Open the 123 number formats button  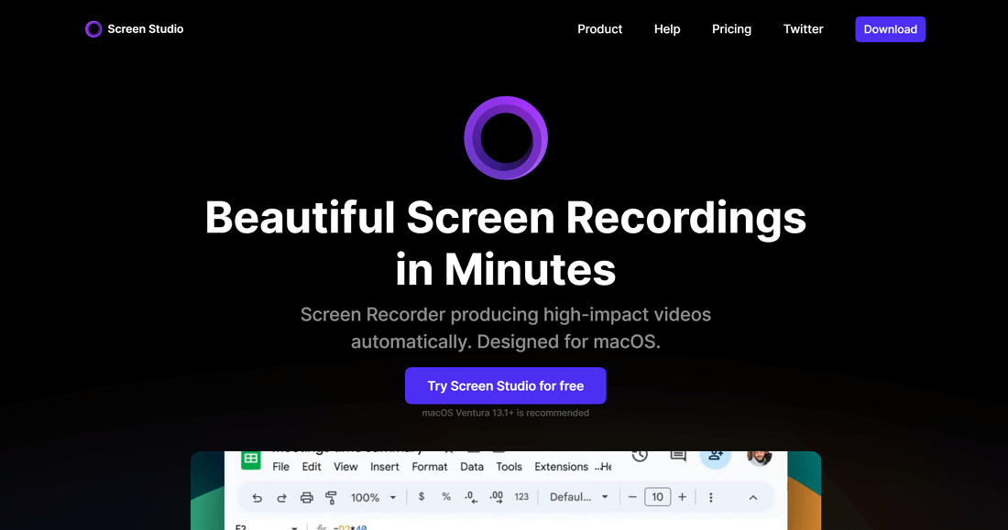tap(521, 497)
